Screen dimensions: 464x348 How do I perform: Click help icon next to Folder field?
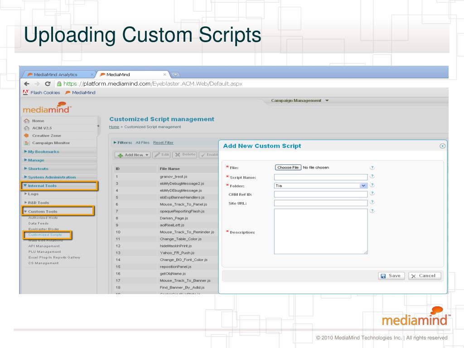[372, 185]
